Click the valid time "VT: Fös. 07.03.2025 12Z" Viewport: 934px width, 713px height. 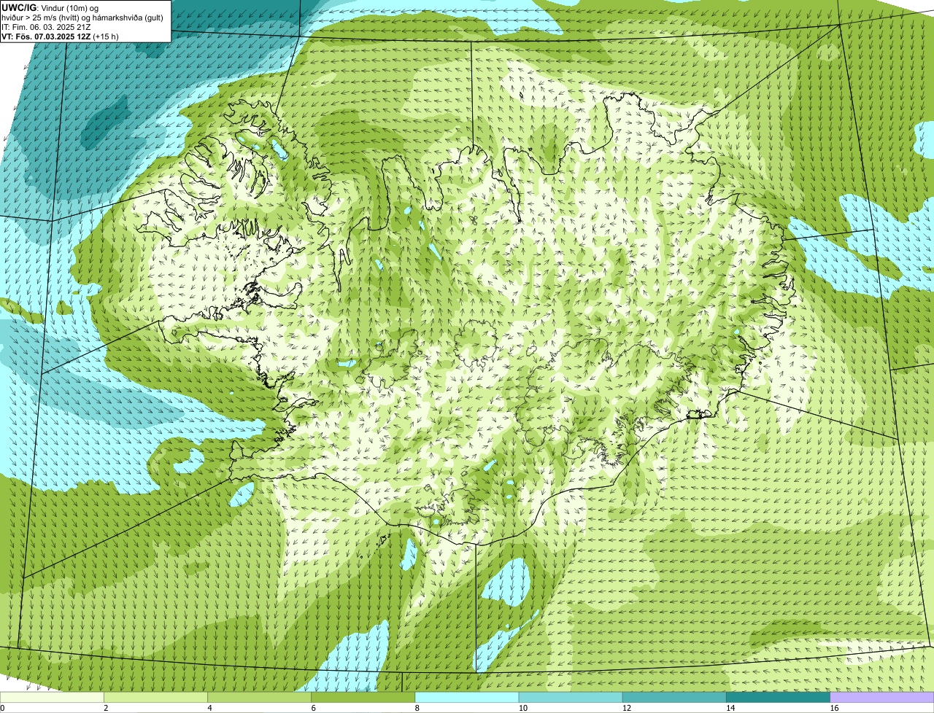[46, 36]
